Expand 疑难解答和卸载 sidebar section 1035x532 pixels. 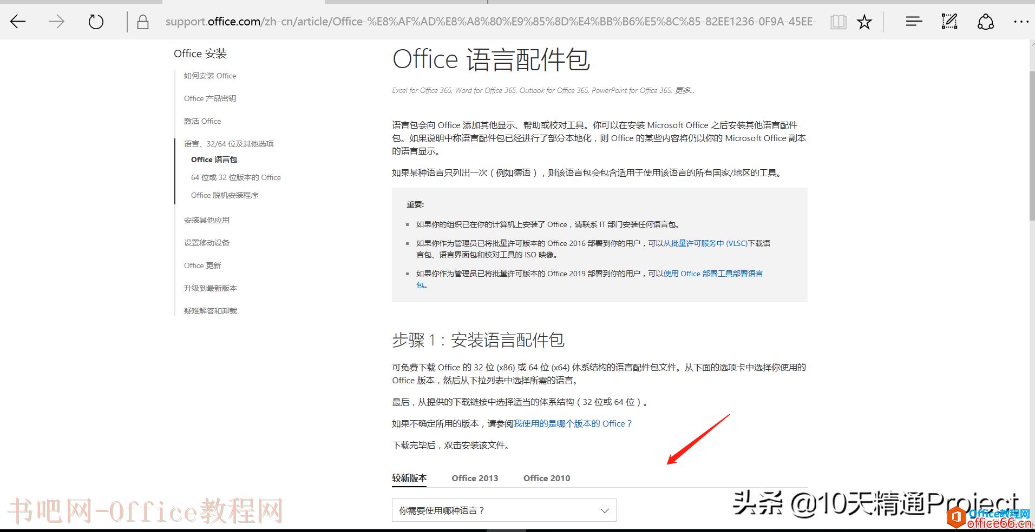[x=211, y=311]
